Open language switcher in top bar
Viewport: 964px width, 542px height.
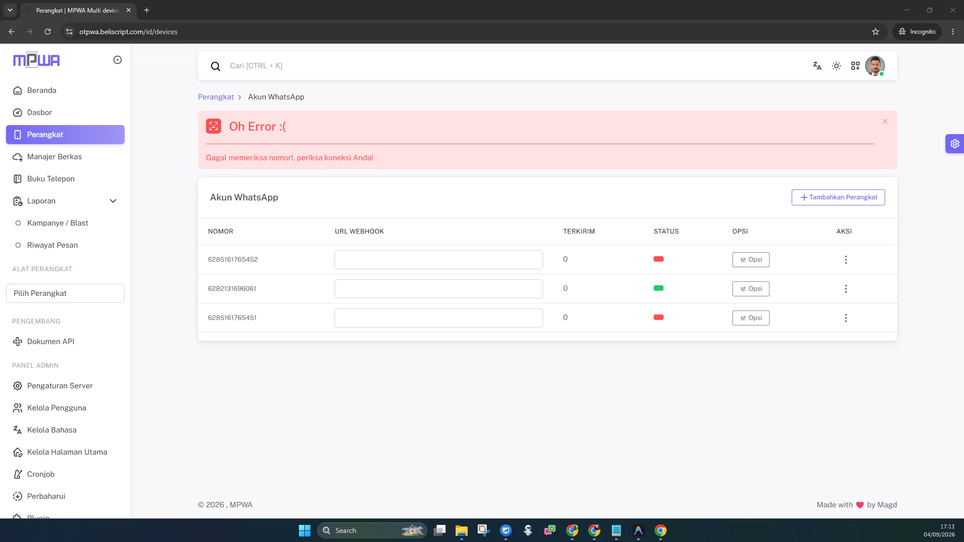tap(817, 66)
